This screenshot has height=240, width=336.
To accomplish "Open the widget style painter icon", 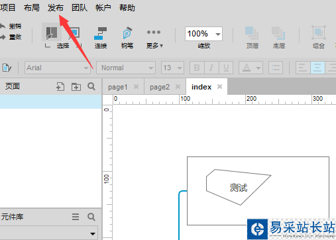I will pos(7,68).
